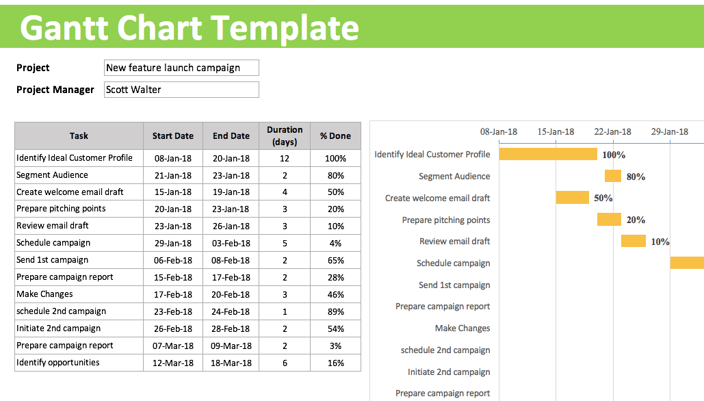The image size is (704, 401).
Task: Select the Schedule campaign Gantt bar
Action: pyautogui.click(x=687, y=263)
